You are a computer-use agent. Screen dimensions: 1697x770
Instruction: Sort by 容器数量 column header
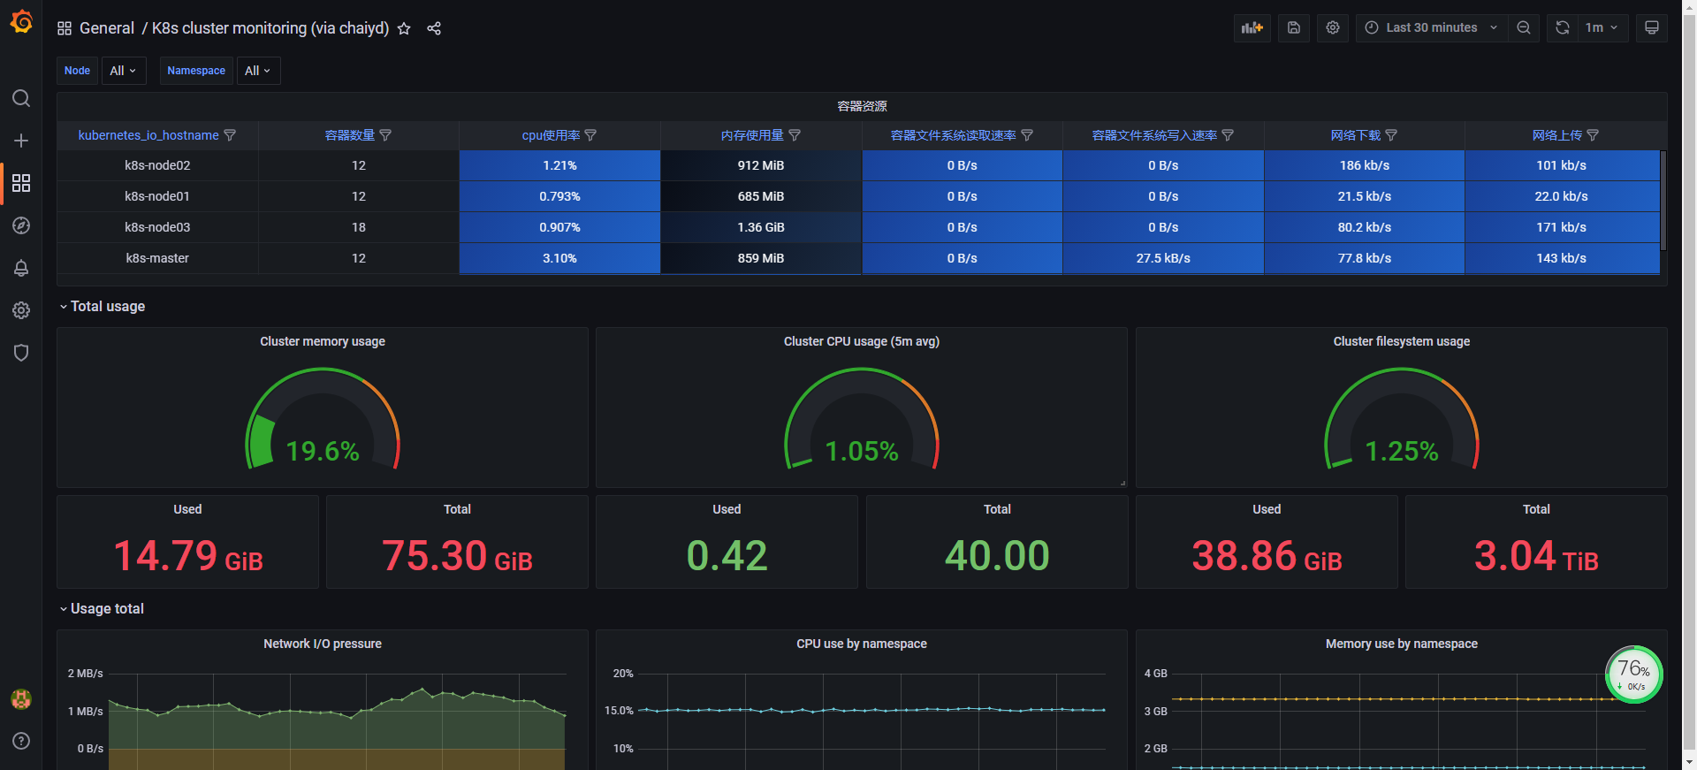tap(350, 135)
